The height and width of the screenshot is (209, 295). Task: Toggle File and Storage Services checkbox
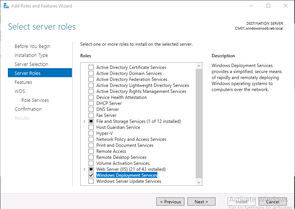tap(91, 121)
